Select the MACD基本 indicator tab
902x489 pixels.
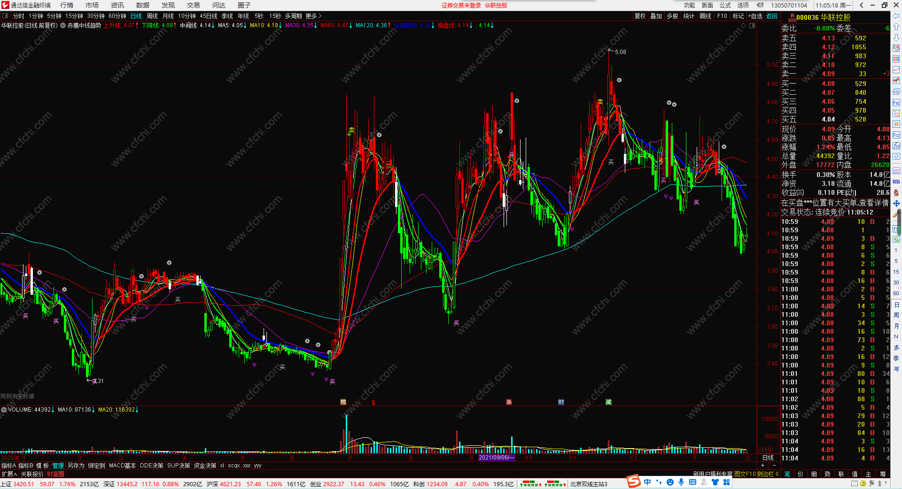(x=122, y=466)
